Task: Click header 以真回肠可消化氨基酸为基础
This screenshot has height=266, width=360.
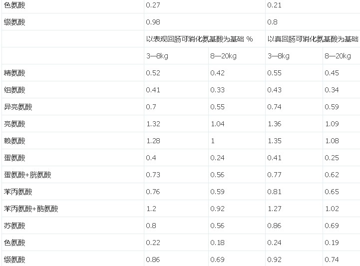Action: click(313, 39)
